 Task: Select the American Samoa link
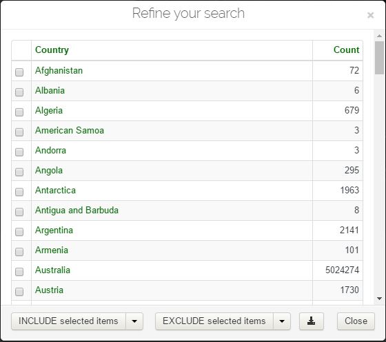[70, 131]
